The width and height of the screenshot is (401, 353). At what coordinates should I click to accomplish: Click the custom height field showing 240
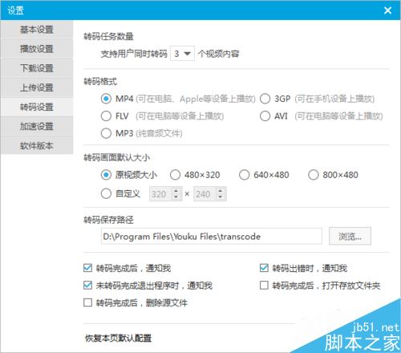tap(205, 194)
